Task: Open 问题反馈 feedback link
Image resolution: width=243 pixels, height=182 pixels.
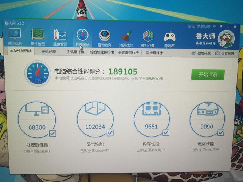Action: [204, 26]
